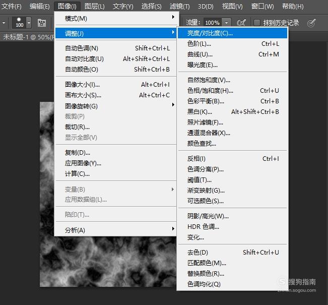Choose 计算(C)...

116,174
